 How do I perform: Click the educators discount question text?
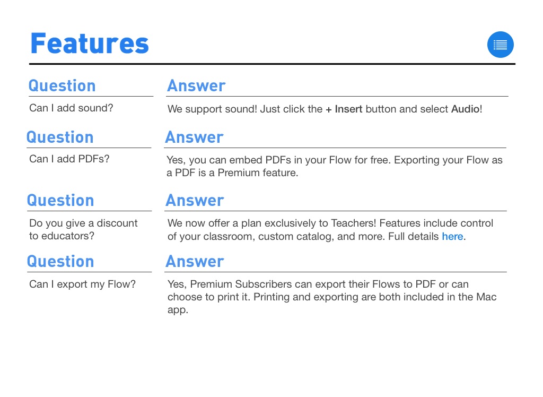83,229
